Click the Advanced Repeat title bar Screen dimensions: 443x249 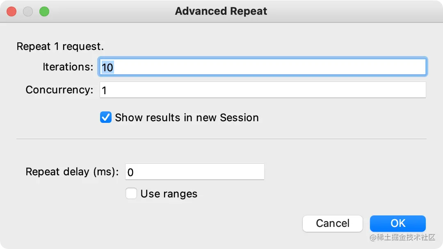click(221, 11)
